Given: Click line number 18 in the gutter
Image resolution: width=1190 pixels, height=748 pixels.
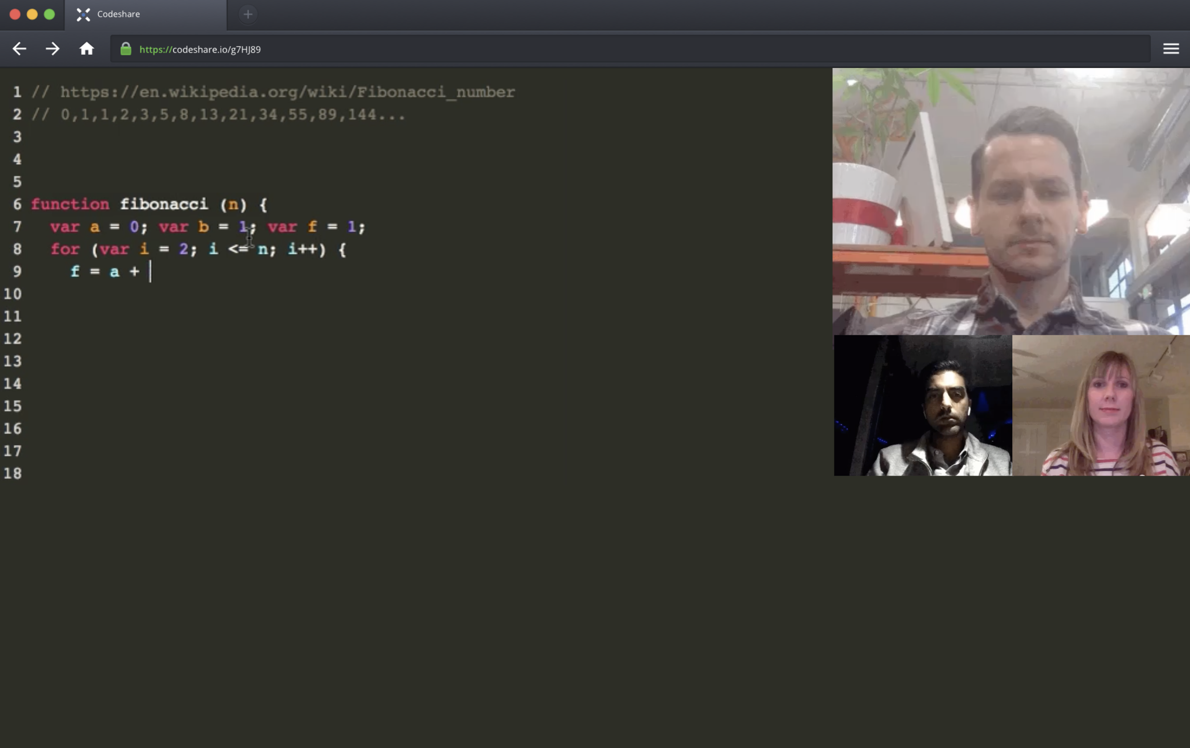Looking at the screenshot, I should [x=12, y=473].
